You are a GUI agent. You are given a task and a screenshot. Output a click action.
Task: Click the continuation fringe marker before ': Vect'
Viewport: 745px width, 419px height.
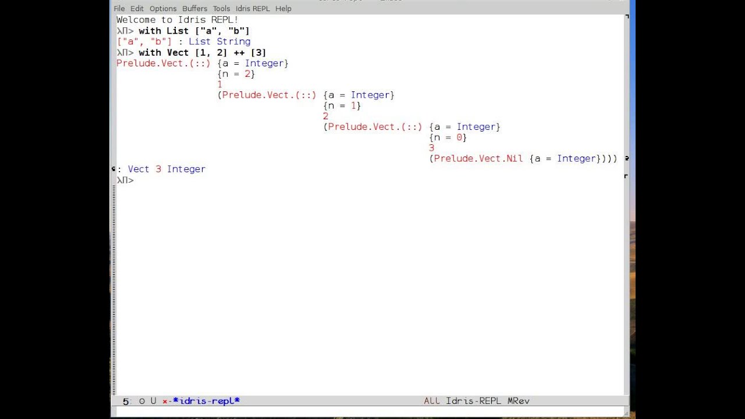click(x=113, y=169)
